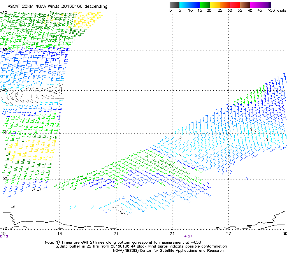Click longitude label 24 on bottom axis
Viewport: 288px width, 253px height.
coord(172,234)
